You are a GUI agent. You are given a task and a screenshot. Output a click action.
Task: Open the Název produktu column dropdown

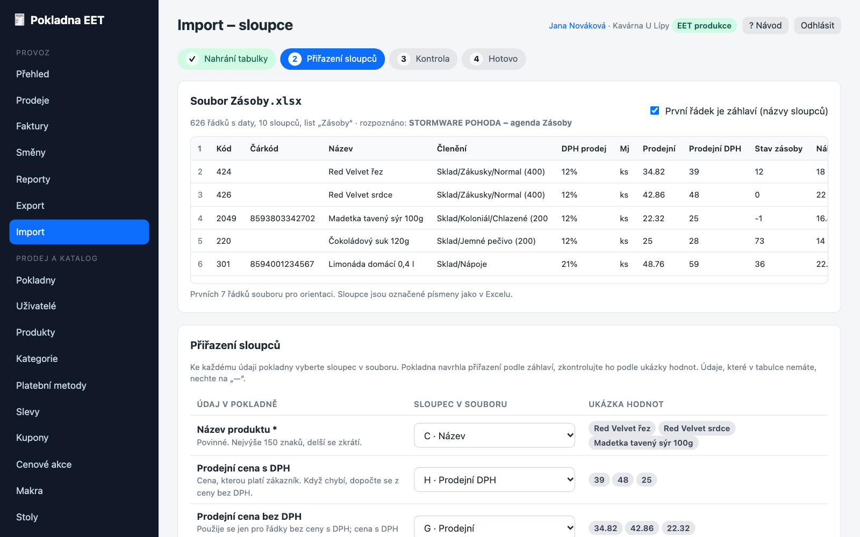pyautogui.click(x=494, y=436)
